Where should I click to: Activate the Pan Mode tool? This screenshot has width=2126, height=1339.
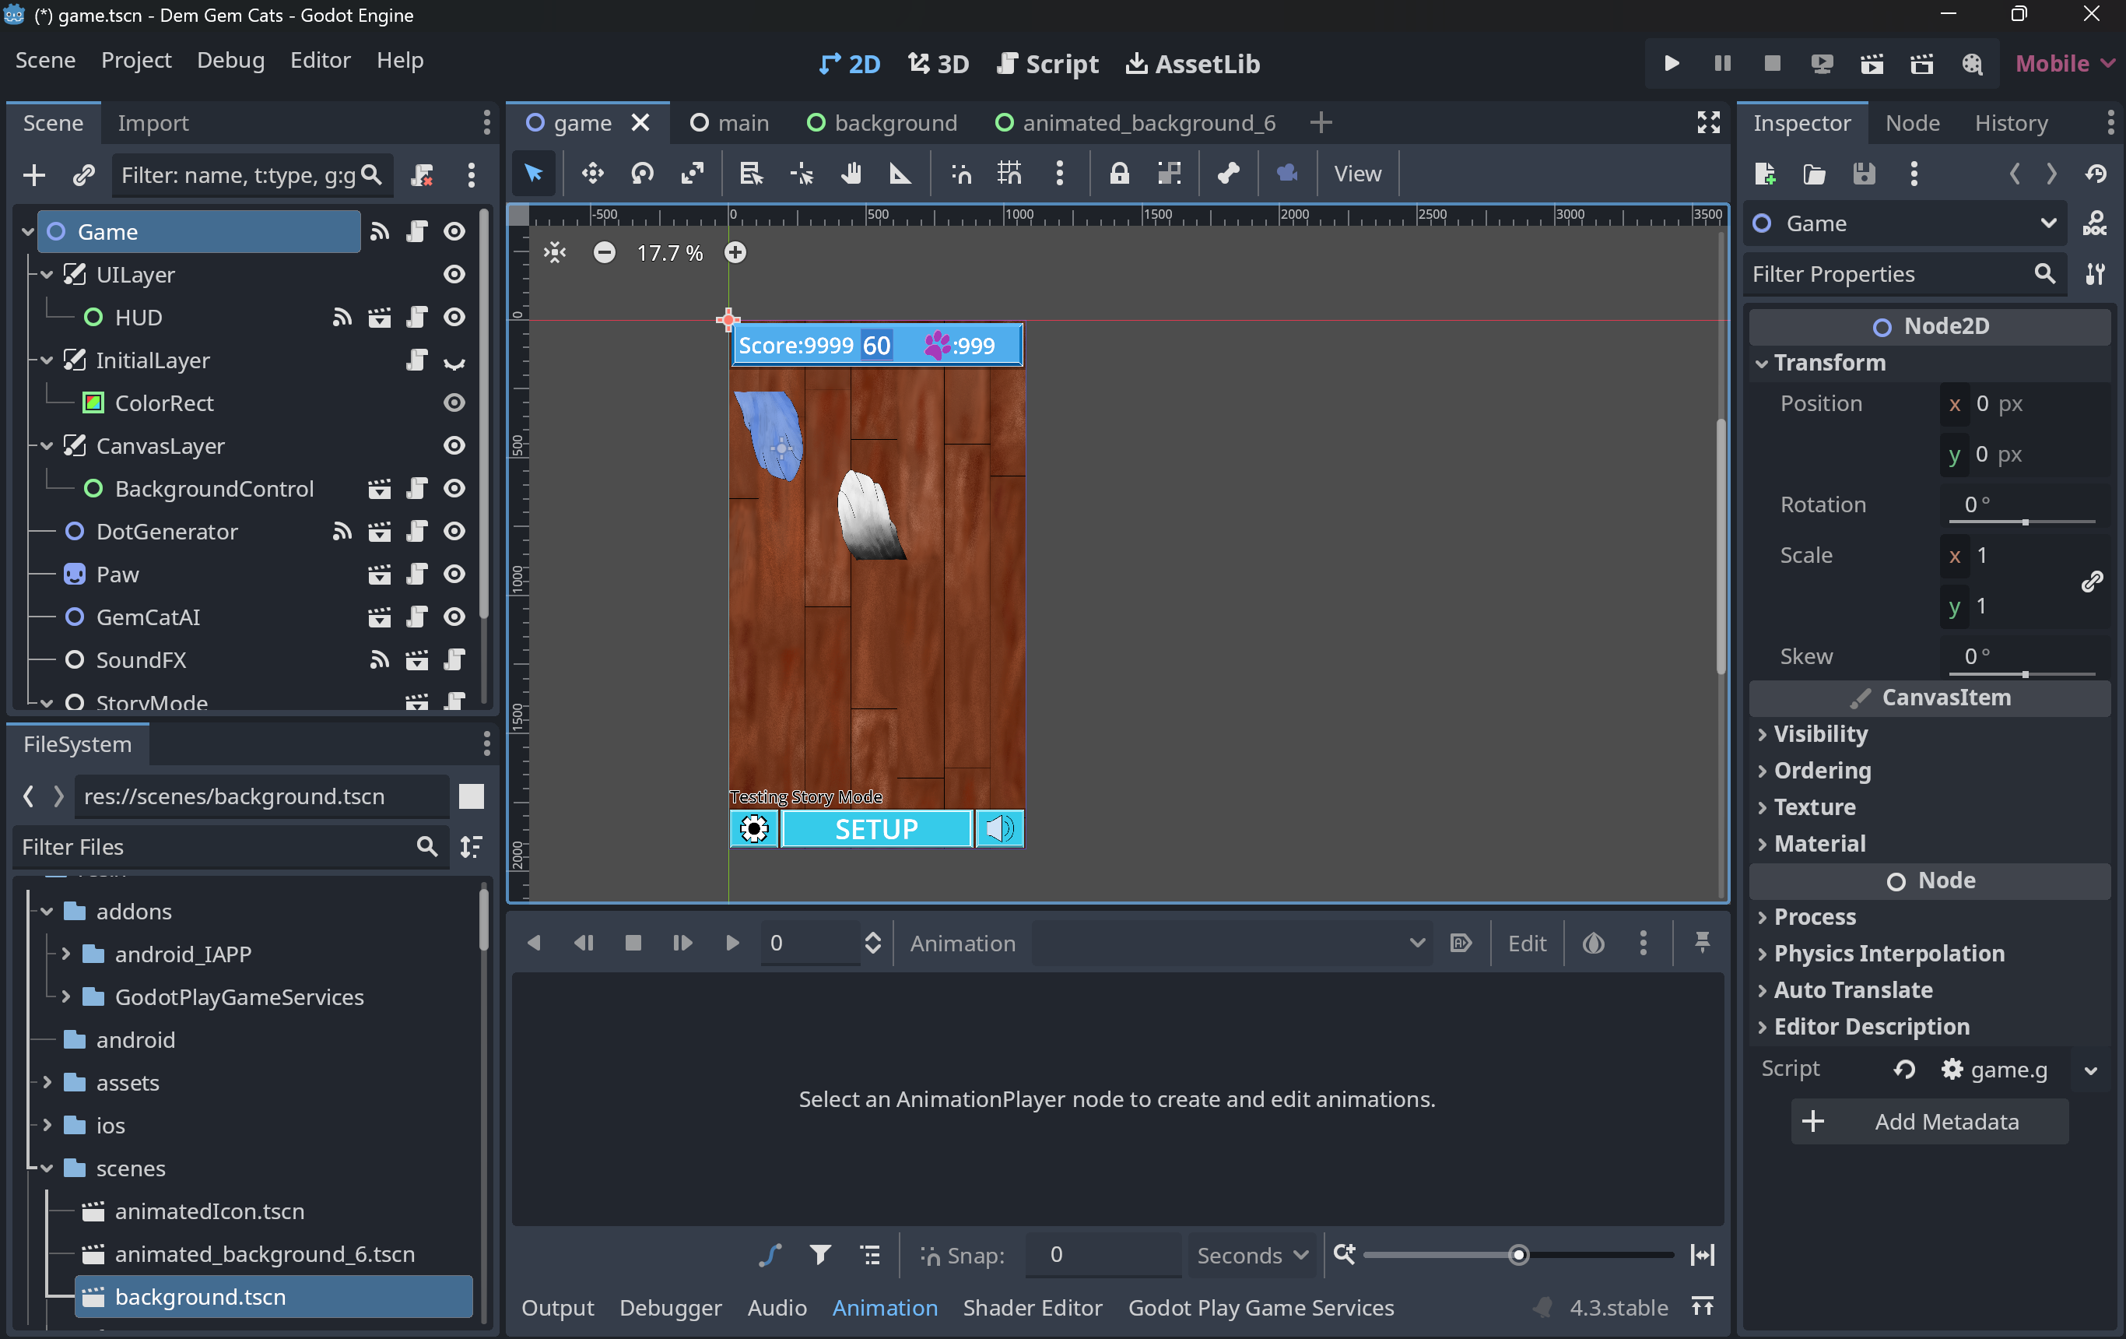click(x=852, y=174)
